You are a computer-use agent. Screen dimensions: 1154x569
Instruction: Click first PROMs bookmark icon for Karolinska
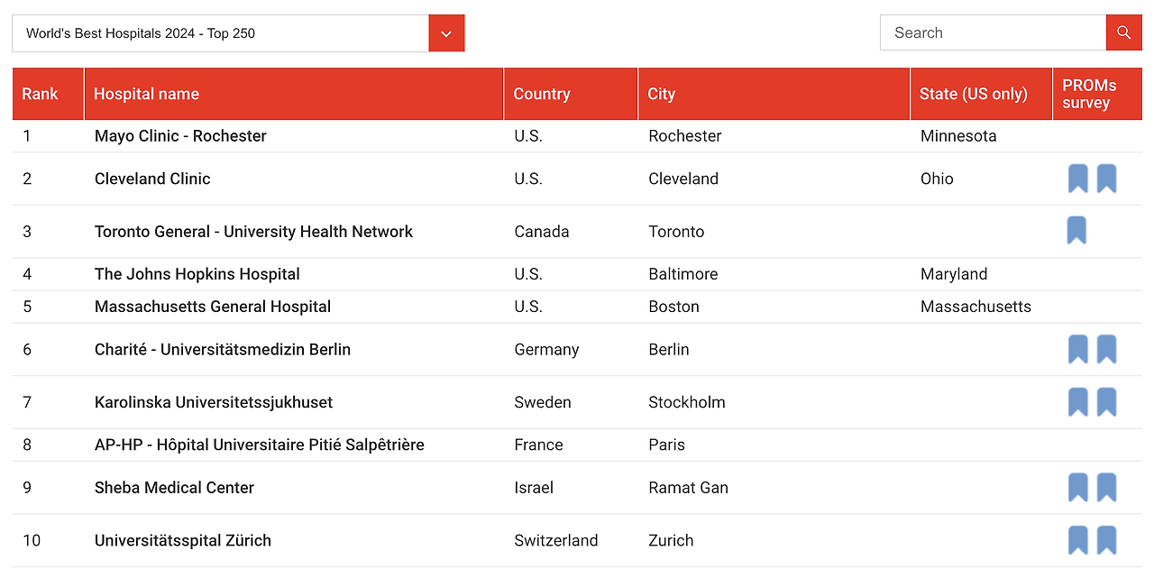1078,402
